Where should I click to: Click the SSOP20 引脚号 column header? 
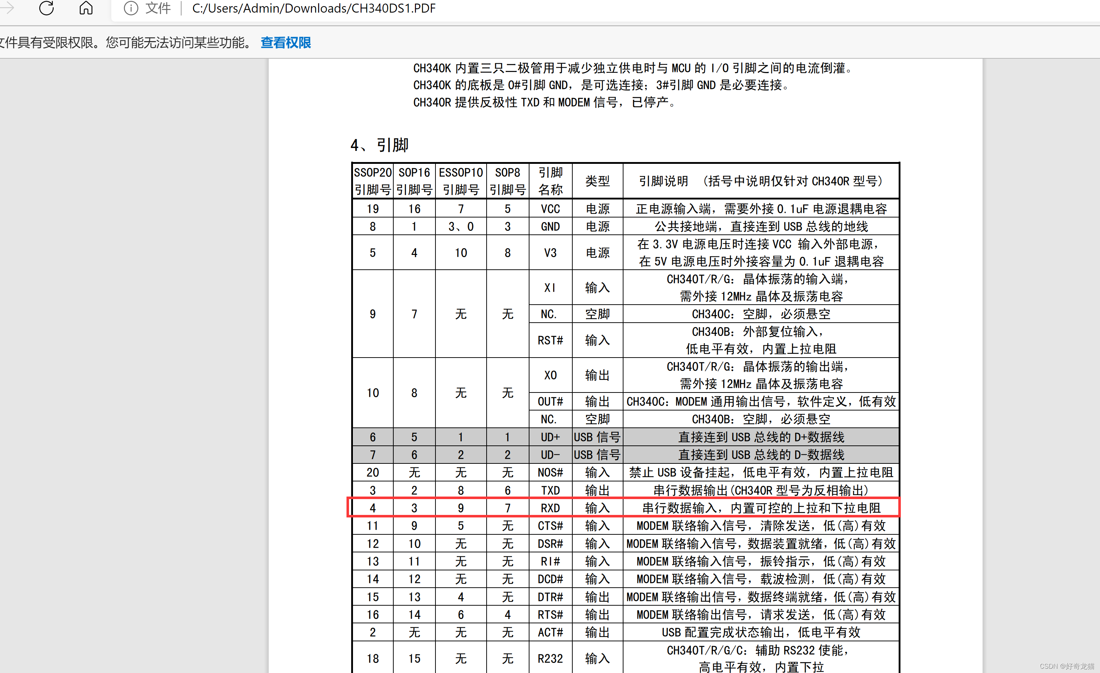tap(372, 181)
